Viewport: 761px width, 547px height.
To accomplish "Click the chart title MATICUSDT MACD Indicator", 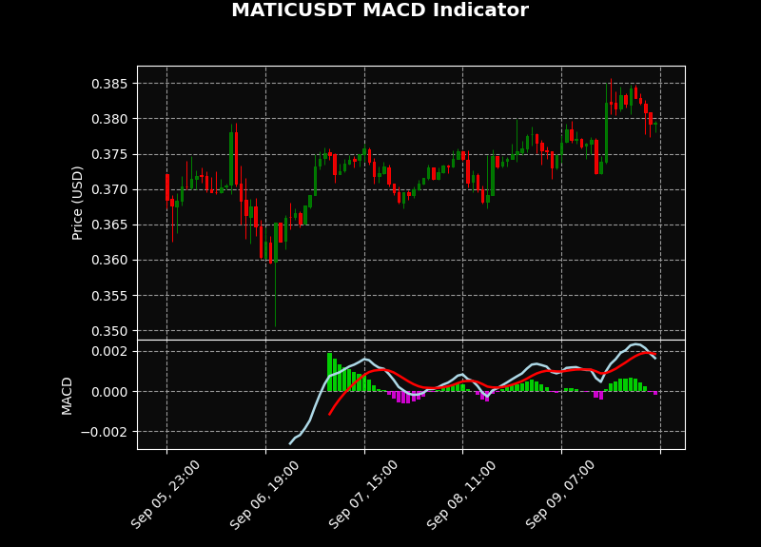I will point(380,10).
